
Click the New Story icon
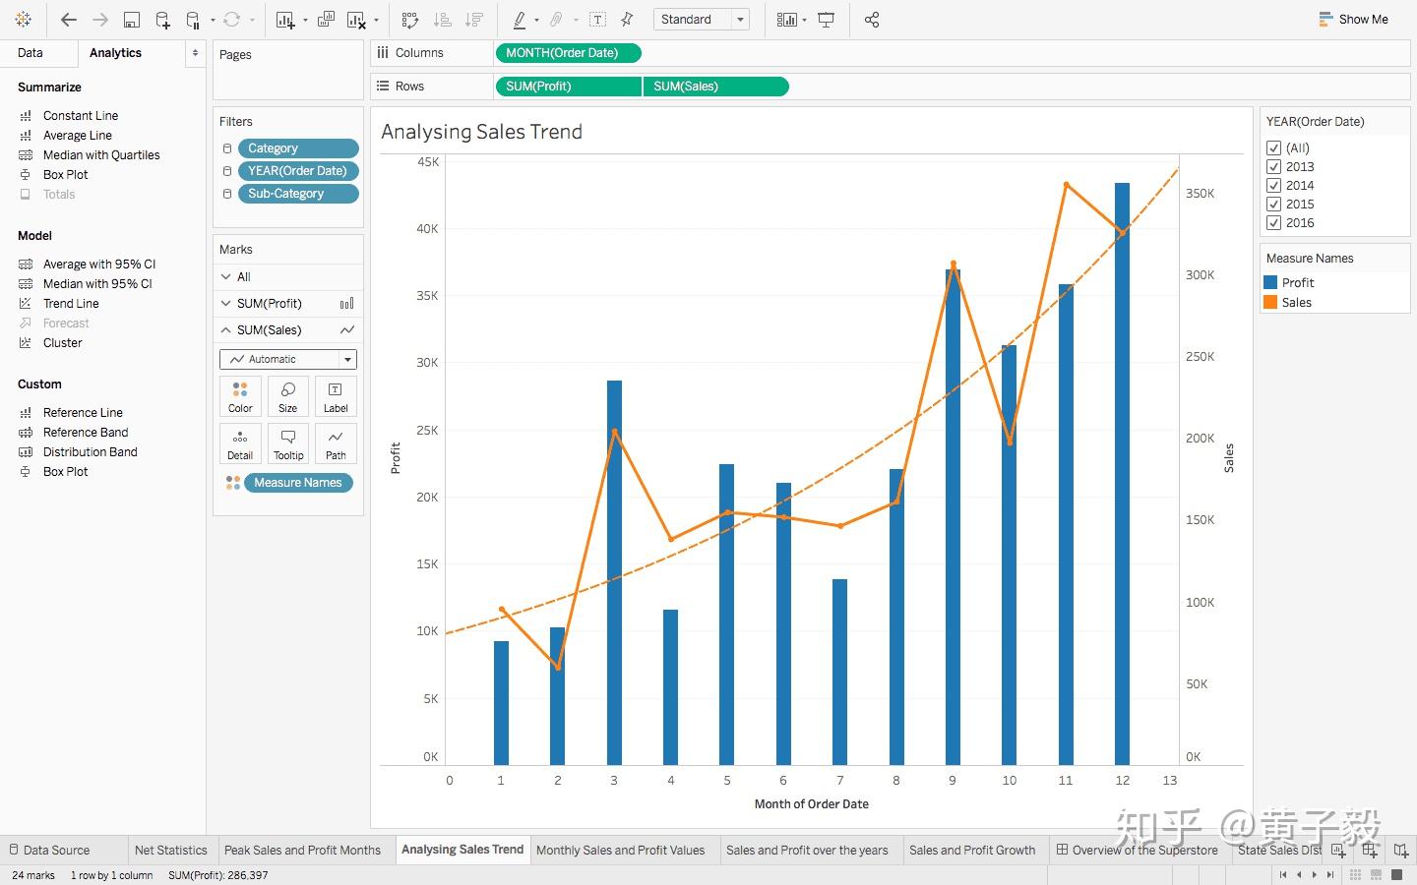pos(1402,852)
